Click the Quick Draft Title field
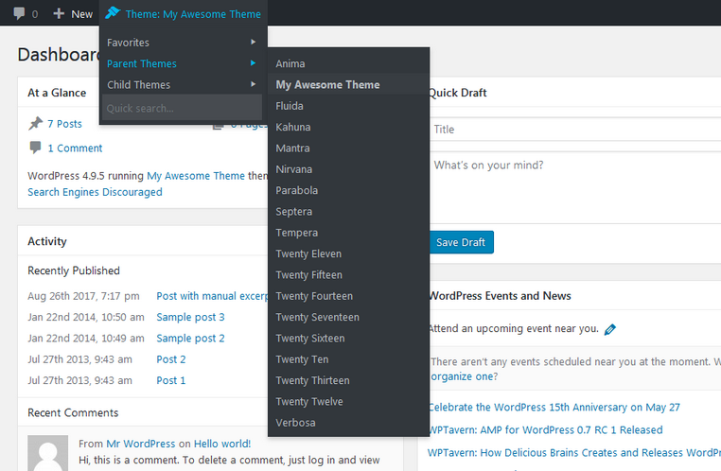721x471 pixels. tap(574, 130)
